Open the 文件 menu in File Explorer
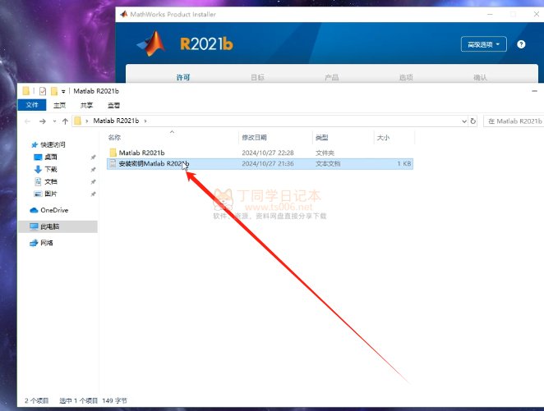This screenshot has height=411, width=544. (32, 105)
